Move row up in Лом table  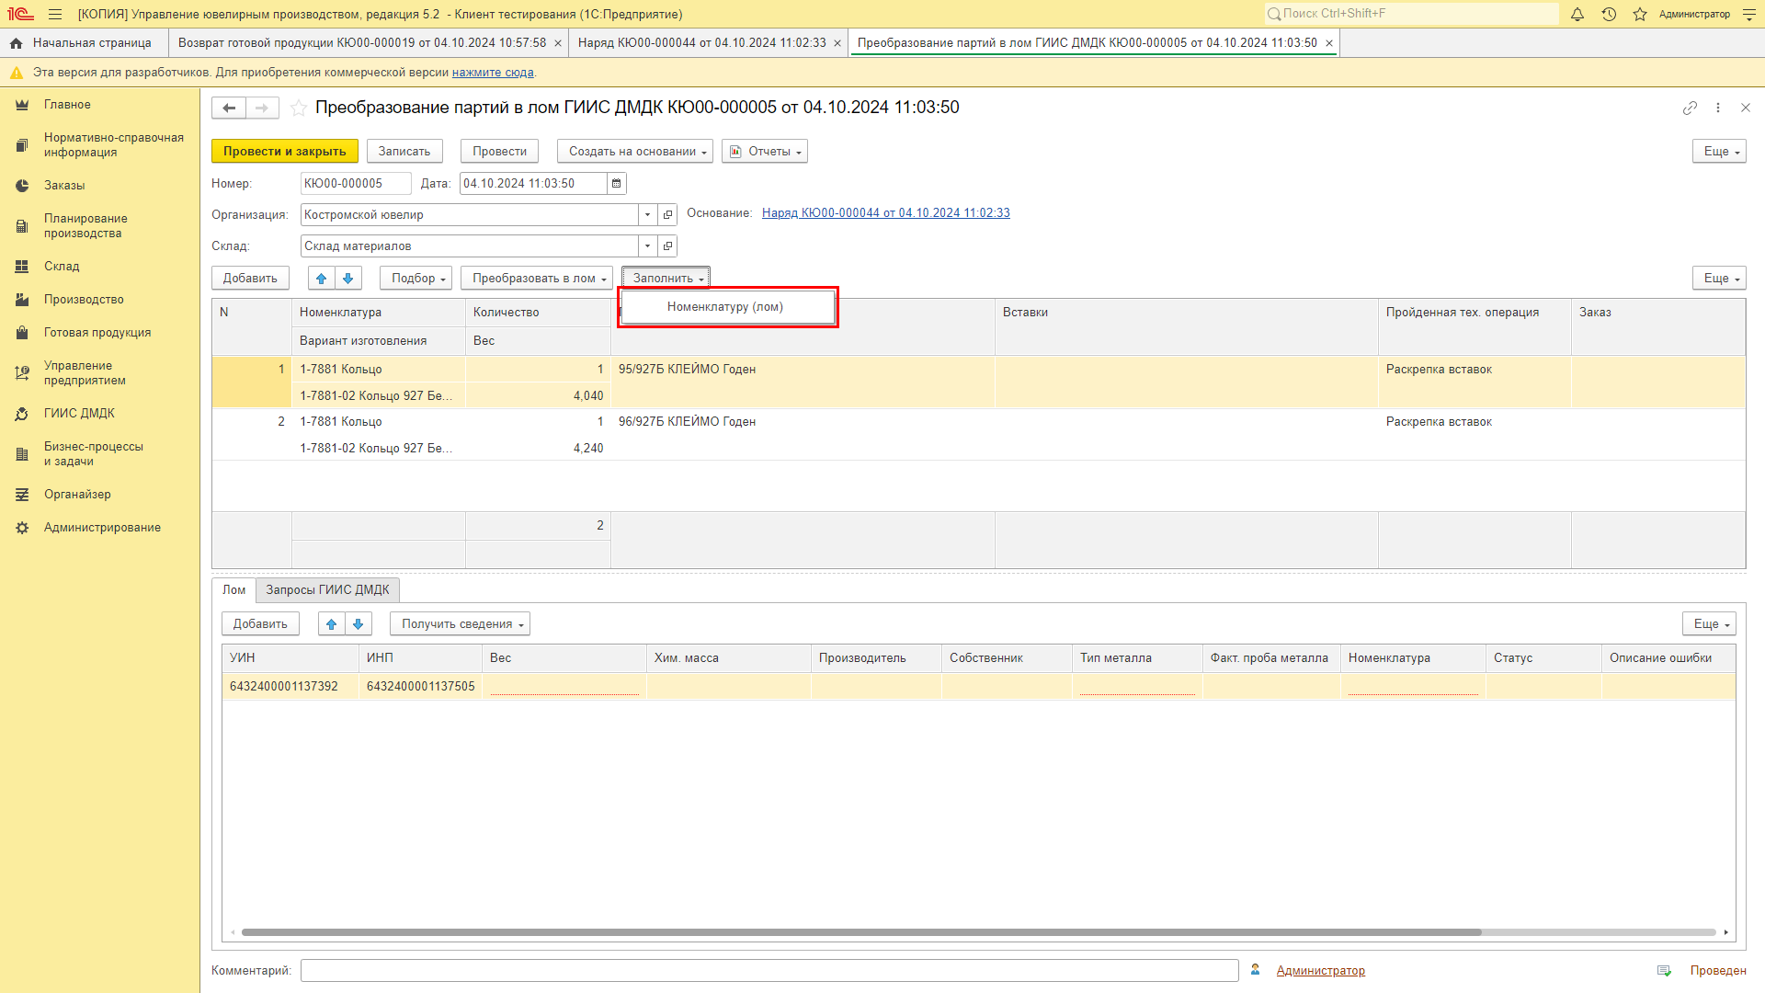coord(332,624)
